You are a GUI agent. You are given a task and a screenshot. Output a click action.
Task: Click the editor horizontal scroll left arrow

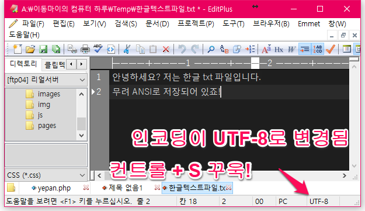tap(99, 175)
